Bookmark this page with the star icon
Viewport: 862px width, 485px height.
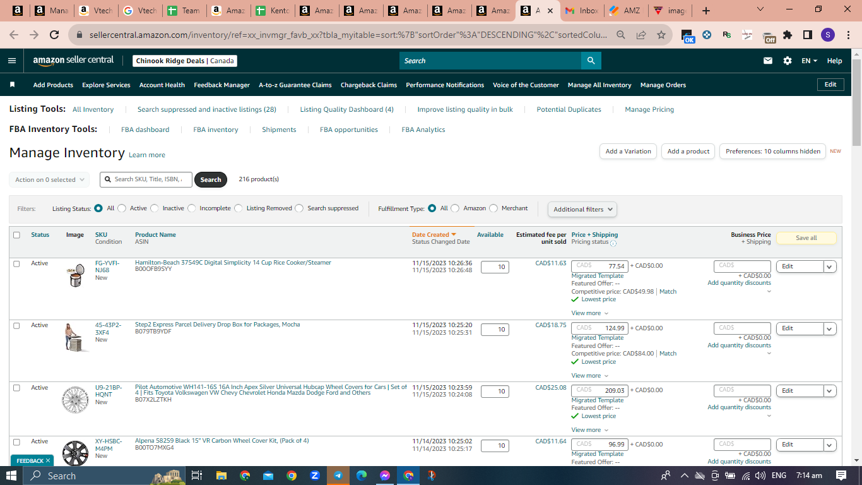pyautogui.click(x=661, y=35)
